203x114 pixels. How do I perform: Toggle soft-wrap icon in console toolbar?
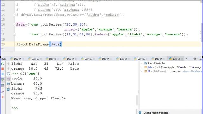point(8,74)
